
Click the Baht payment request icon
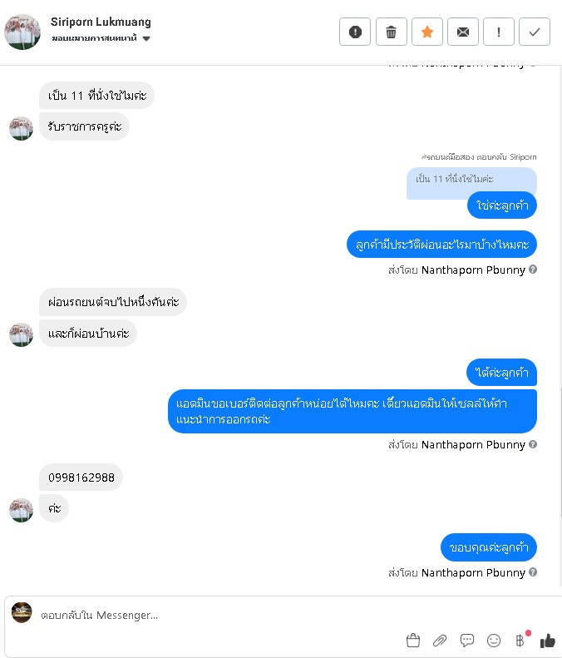point(520,641)
